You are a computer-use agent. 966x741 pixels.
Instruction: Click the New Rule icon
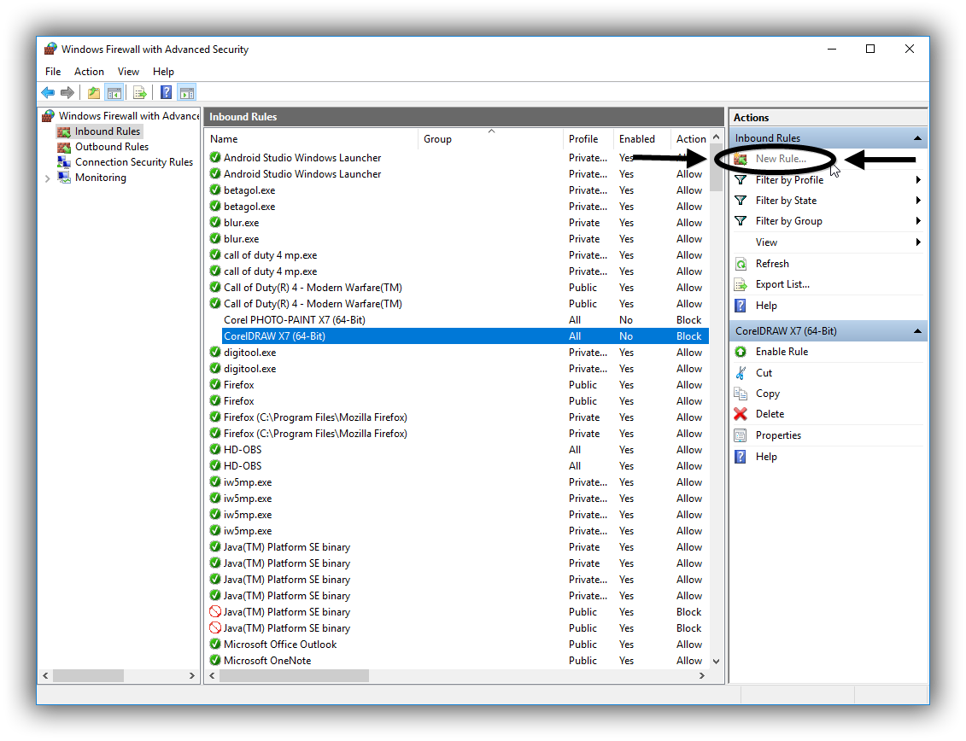[x=741, y=159]
